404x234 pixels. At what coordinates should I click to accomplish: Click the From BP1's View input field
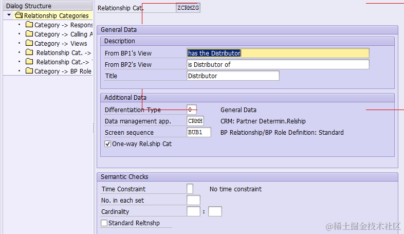coord(278,53)
